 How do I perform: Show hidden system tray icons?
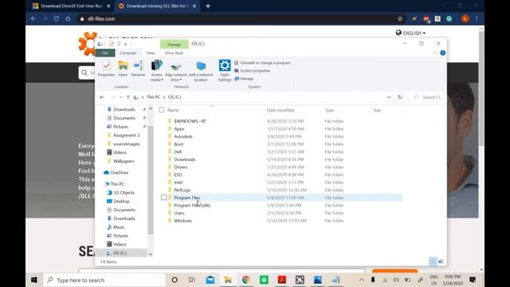pos(361,280)
